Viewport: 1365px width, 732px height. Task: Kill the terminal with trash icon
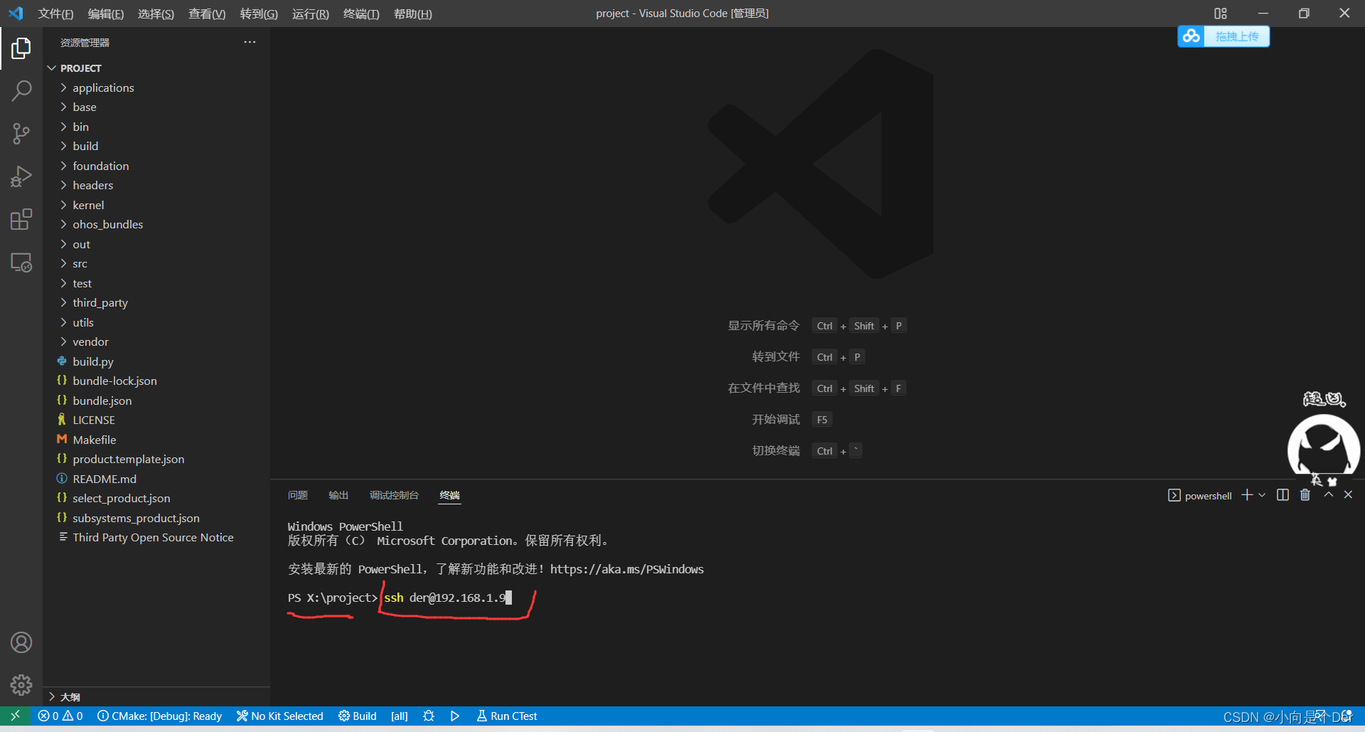(x=1305, y=495)
